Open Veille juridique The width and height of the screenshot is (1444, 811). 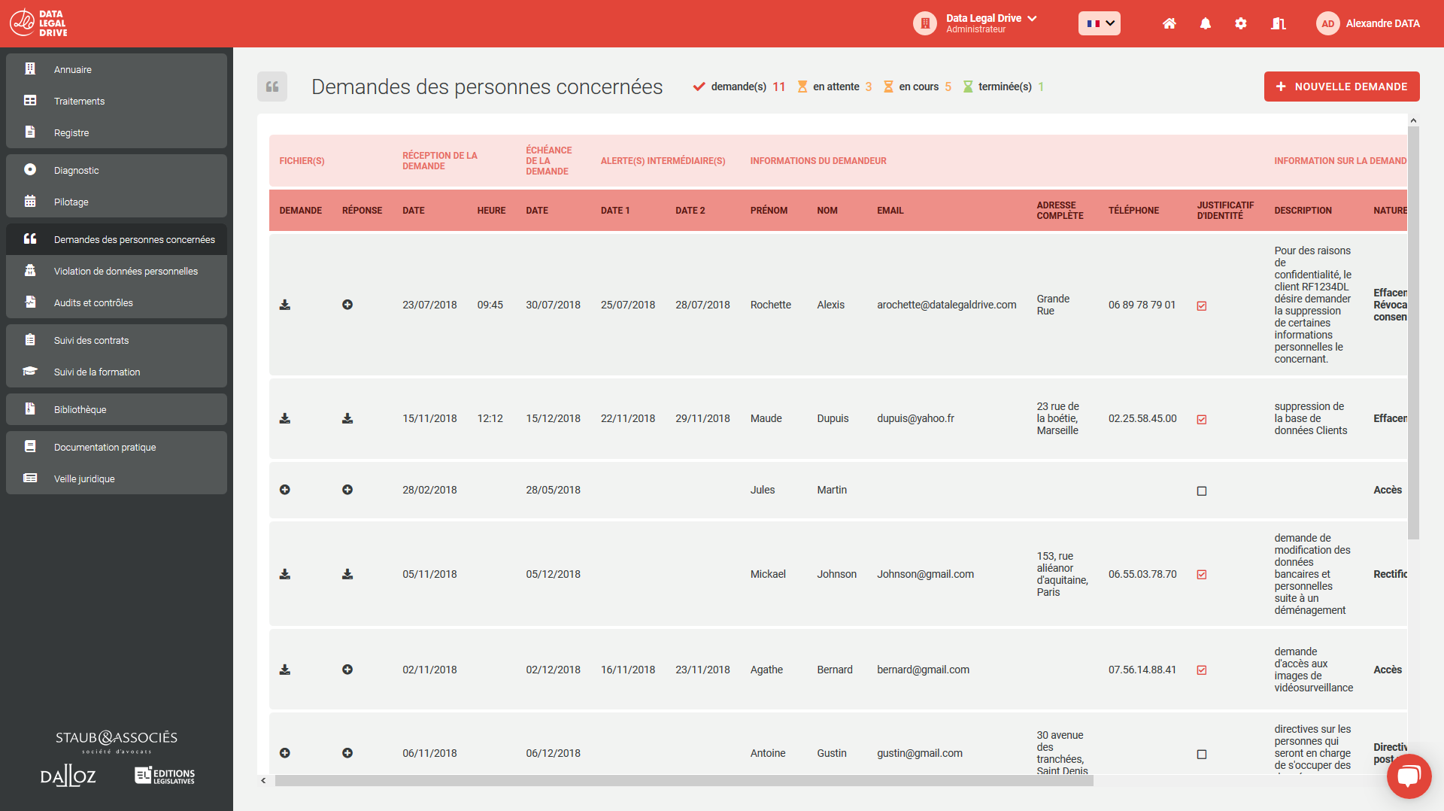117,478
